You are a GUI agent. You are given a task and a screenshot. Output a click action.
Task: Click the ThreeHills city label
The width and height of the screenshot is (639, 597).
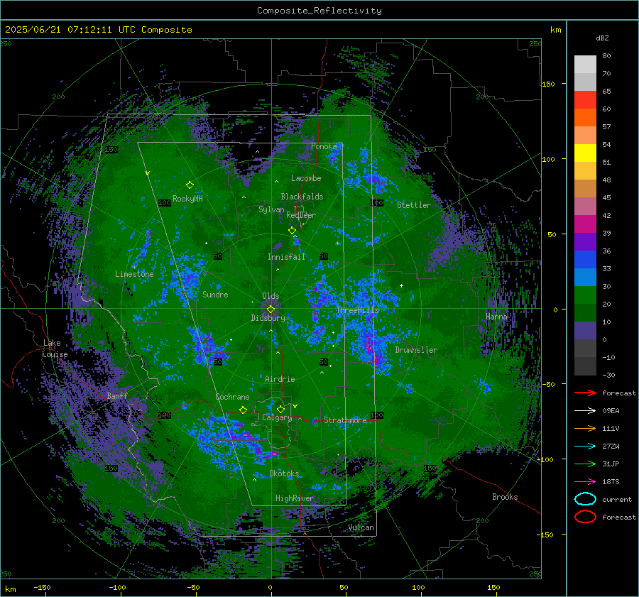point(357,310)
